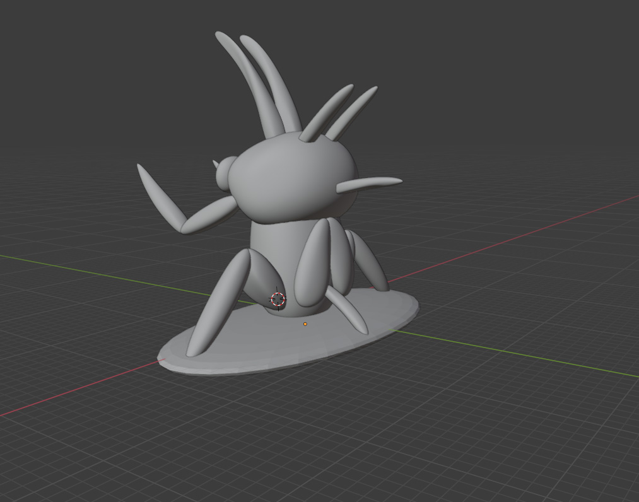Select the rightmost short spike on head top
The width and height of the screenshot is (639, 502).
click(x=353, y=112)
